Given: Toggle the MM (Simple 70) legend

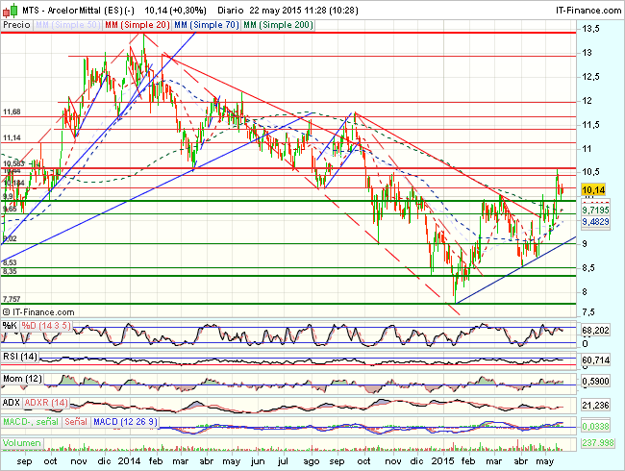Looking at the screenshot, I should tap(207, 25).
